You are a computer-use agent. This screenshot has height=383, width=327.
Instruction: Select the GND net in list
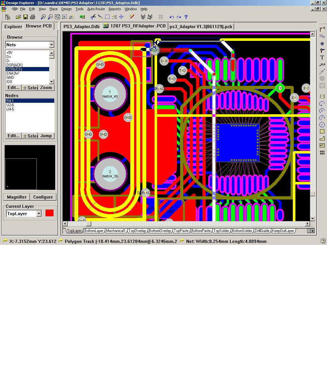pos(27,77)
